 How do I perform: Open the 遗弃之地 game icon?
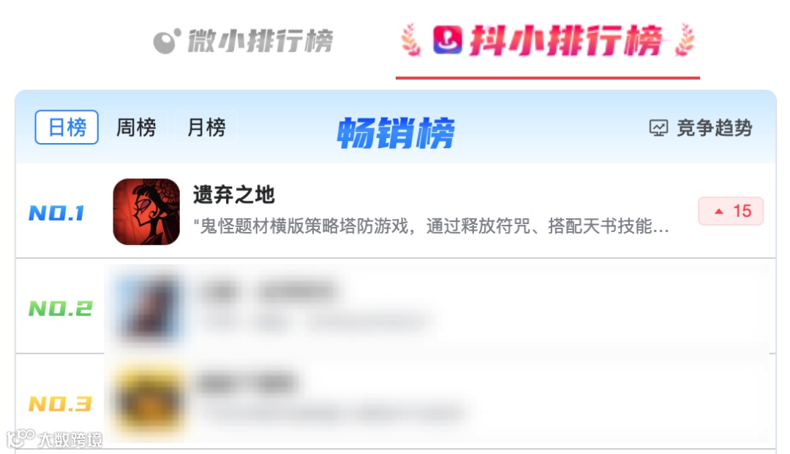point(146,212)
